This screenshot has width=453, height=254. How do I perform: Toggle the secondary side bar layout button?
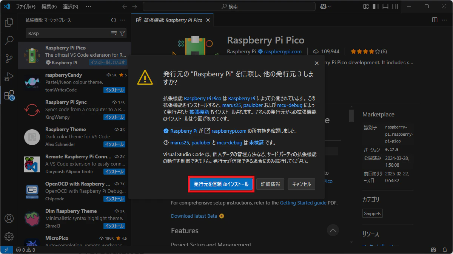pos(394,6)
